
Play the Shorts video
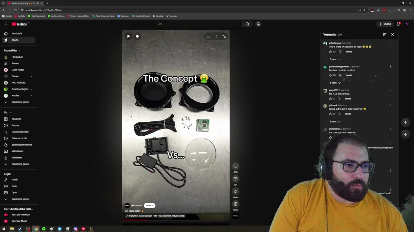(128, 36)
